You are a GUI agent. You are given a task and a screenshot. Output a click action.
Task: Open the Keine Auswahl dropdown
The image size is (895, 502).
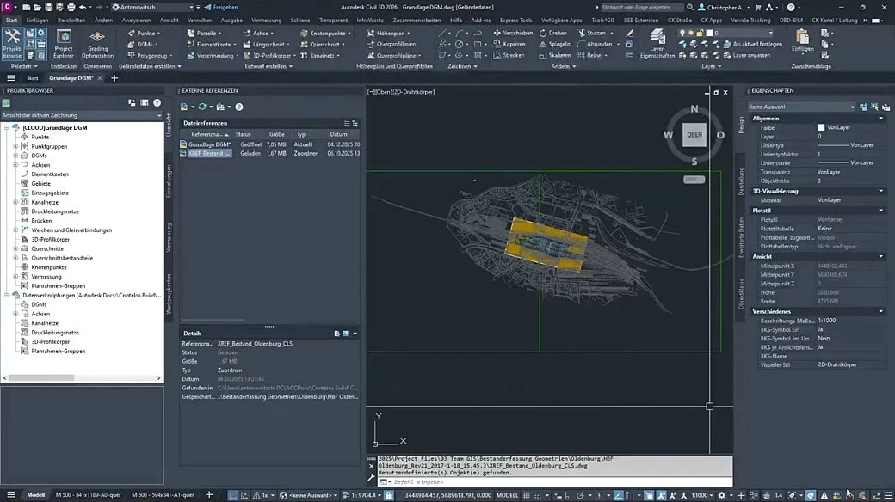click(801, 107)
